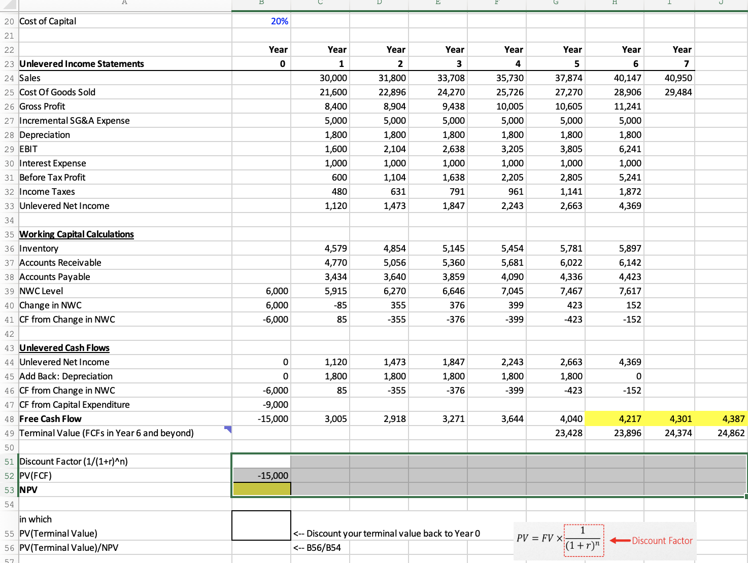Select the PV(Terminal Value)/NPV label

click(69, 548)
